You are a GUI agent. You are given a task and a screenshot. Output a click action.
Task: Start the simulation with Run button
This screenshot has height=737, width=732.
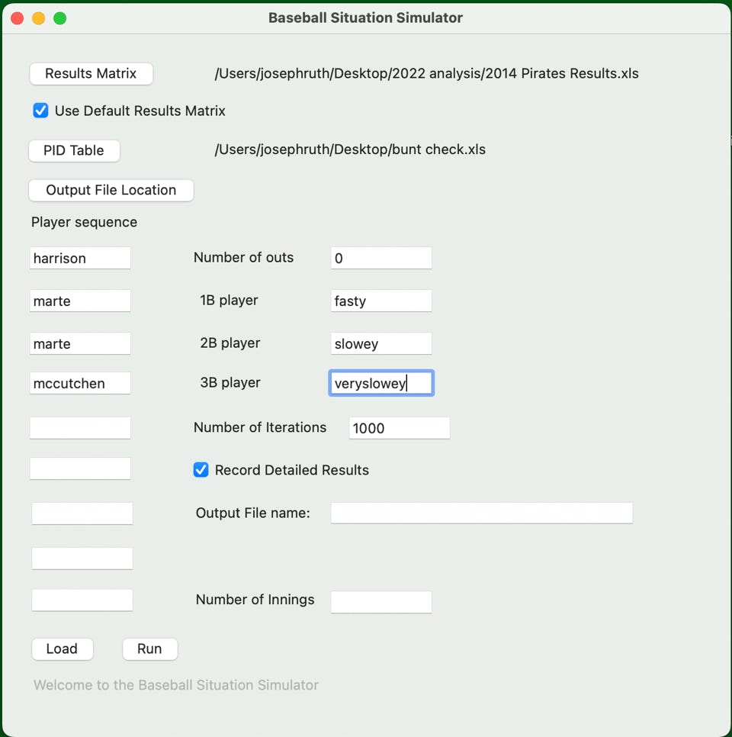click(x=149, y=648)
